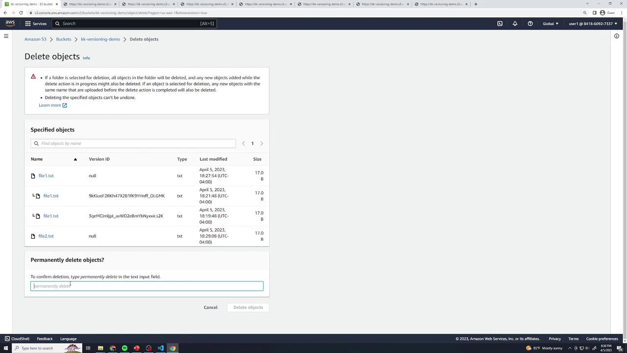Go to Amazon S3 breadcrumb
The width and height of the screenshot is (627, 353).
pyautogui.click(x=35, y=39)
